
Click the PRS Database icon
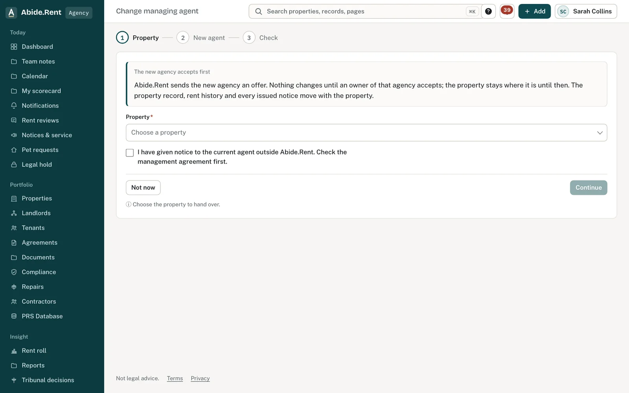tap(14, 316)
